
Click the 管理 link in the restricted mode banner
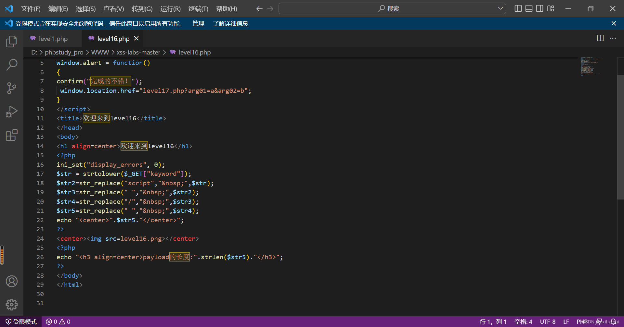[198, 23]
